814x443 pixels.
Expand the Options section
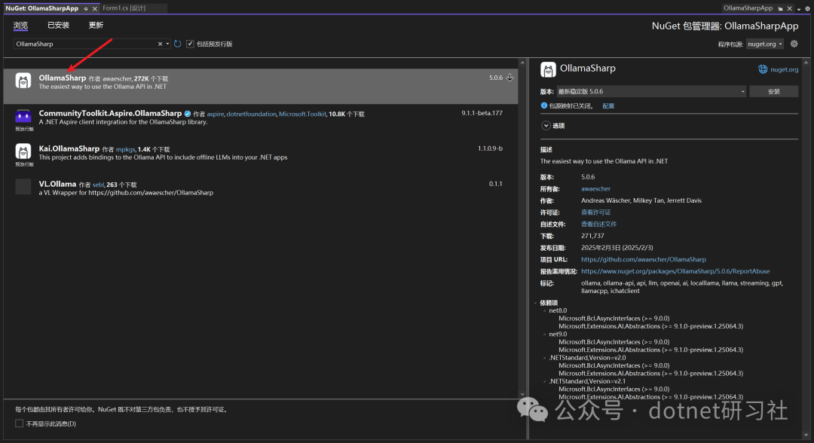[x=546, y=126]
